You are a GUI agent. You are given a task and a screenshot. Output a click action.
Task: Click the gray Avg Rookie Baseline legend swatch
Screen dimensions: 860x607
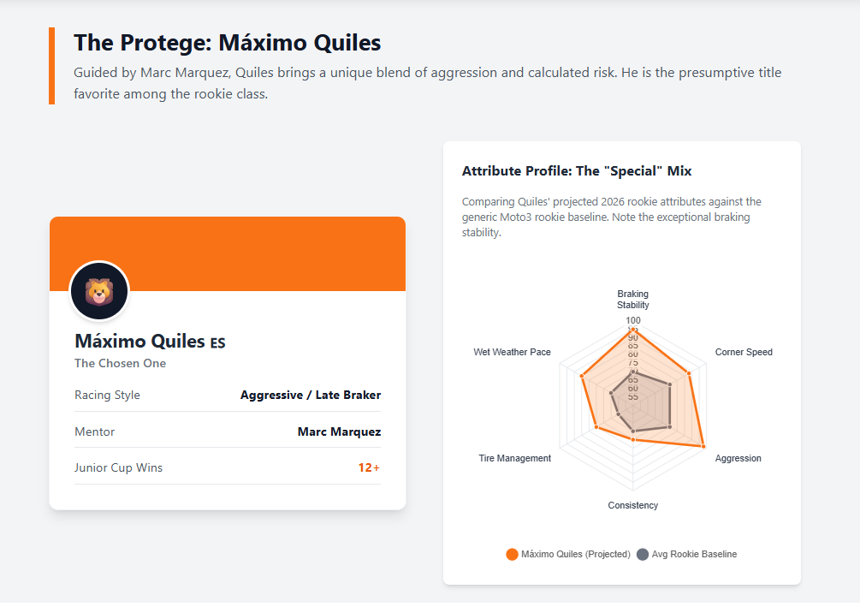point(643,554)
